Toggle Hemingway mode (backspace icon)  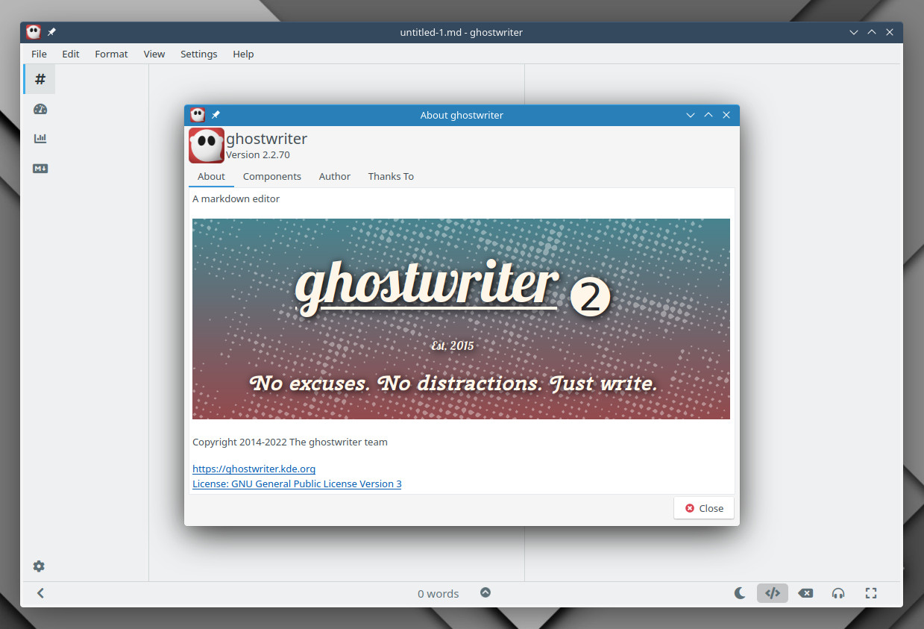click(x=805, y=593)
